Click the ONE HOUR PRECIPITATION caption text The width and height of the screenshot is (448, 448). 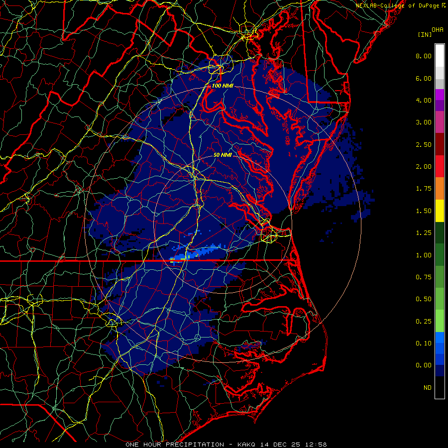coord(175,445)
